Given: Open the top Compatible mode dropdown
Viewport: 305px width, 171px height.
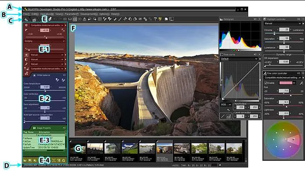Looking at the screenshot, I should tap(47, 25).
